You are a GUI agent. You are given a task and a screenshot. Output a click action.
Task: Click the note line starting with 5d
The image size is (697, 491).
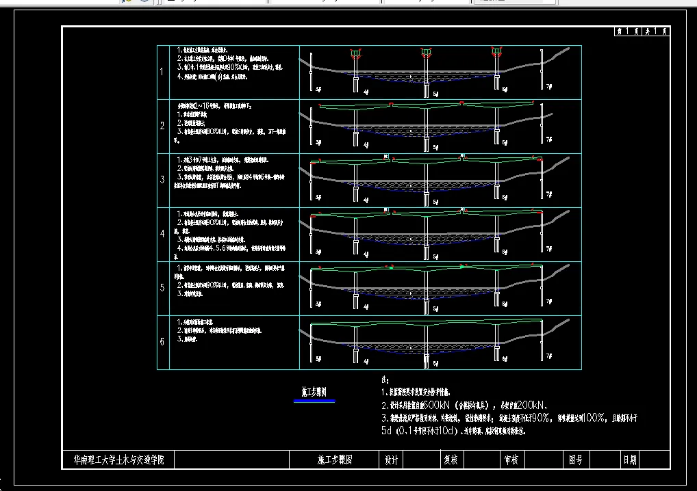(453, 431)
